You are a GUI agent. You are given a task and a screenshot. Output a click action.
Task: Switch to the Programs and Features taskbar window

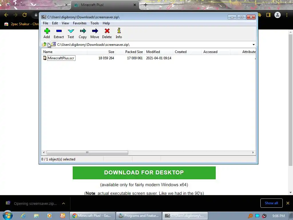pos(139,216)
